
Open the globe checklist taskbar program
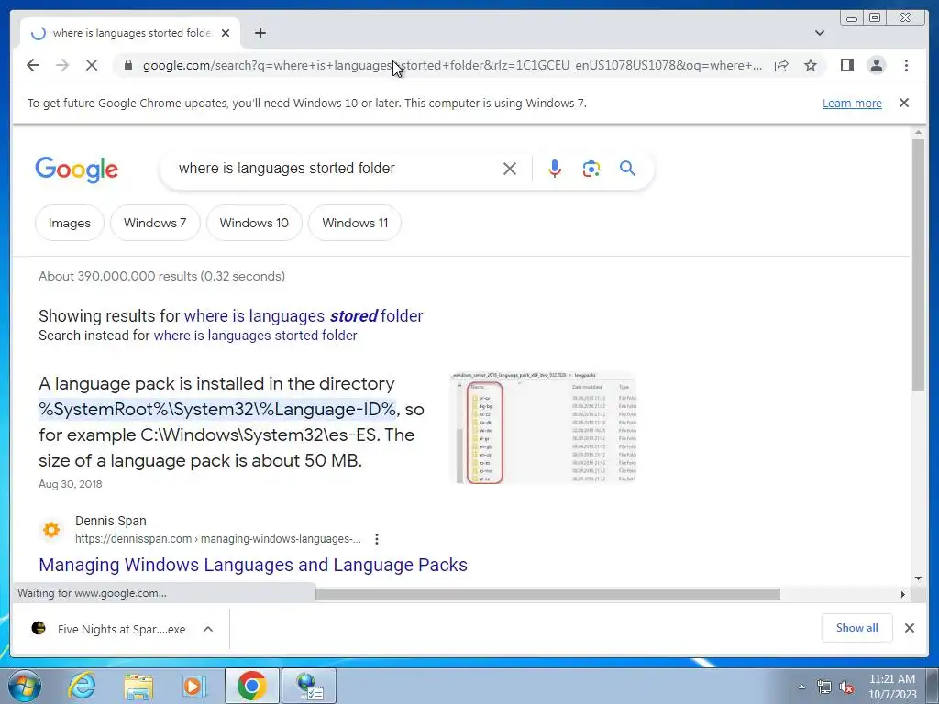coord(309,686)
